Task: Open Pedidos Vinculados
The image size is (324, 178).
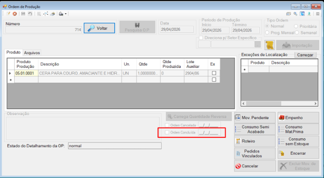Action: pos(255,153)
